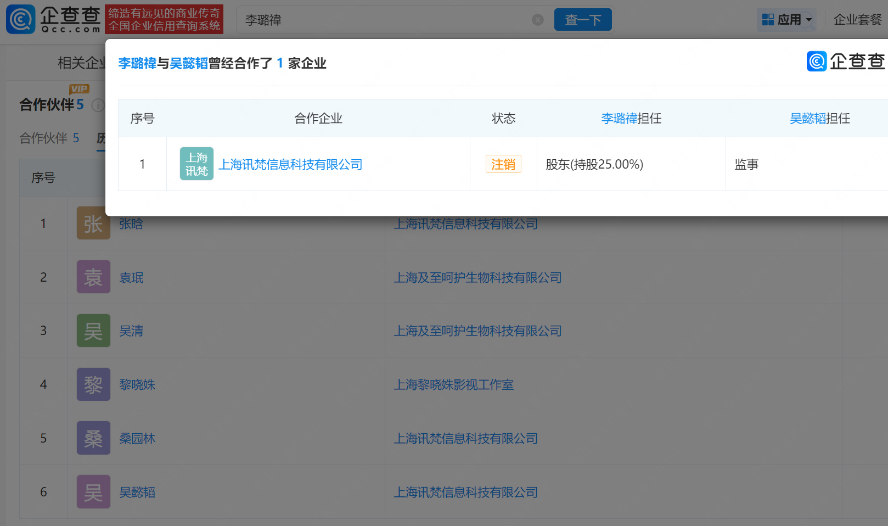The image size is (888, 526).
Task: Click 李璐禕 link in 担任 column header
Action: click(619, 118)
